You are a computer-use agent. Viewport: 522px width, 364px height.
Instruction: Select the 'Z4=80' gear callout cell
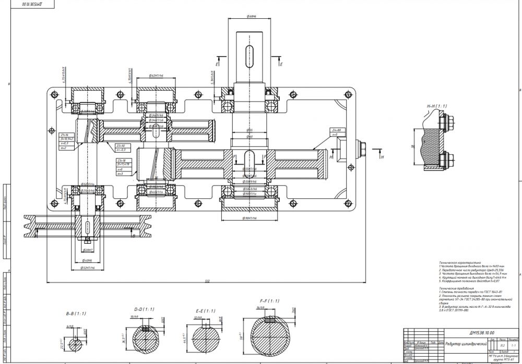tap(337, 130)
